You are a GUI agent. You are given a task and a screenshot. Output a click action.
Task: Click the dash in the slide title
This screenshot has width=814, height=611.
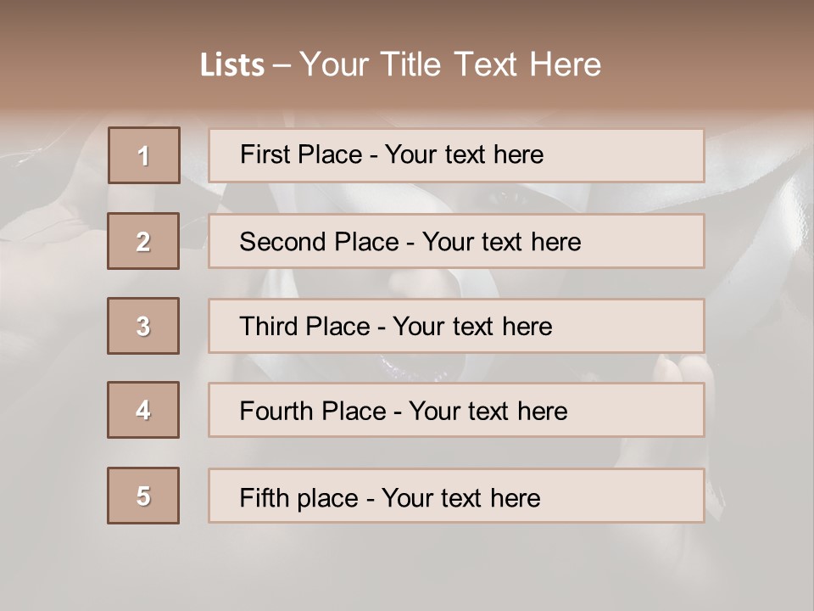pyautogui.click(x=282, y=65)
